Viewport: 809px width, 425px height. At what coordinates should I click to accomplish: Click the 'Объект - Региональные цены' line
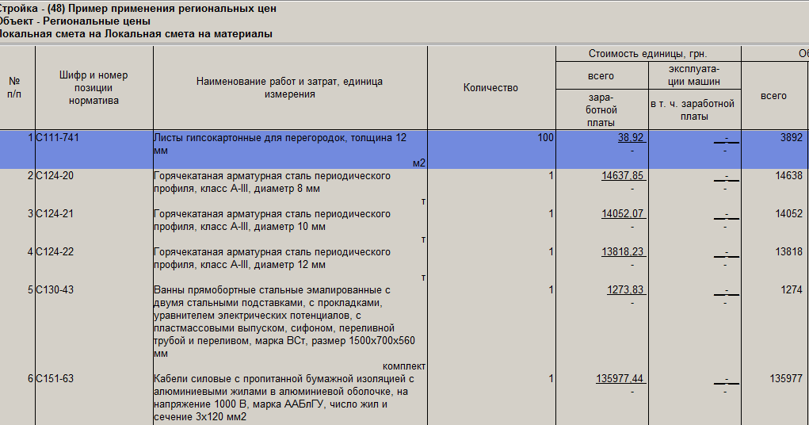[74, 21]
